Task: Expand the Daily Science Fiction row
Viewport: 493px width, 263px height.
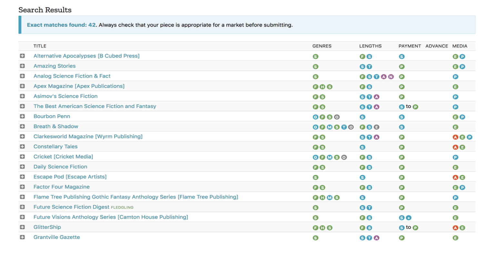Action: (x=22, y=167)
